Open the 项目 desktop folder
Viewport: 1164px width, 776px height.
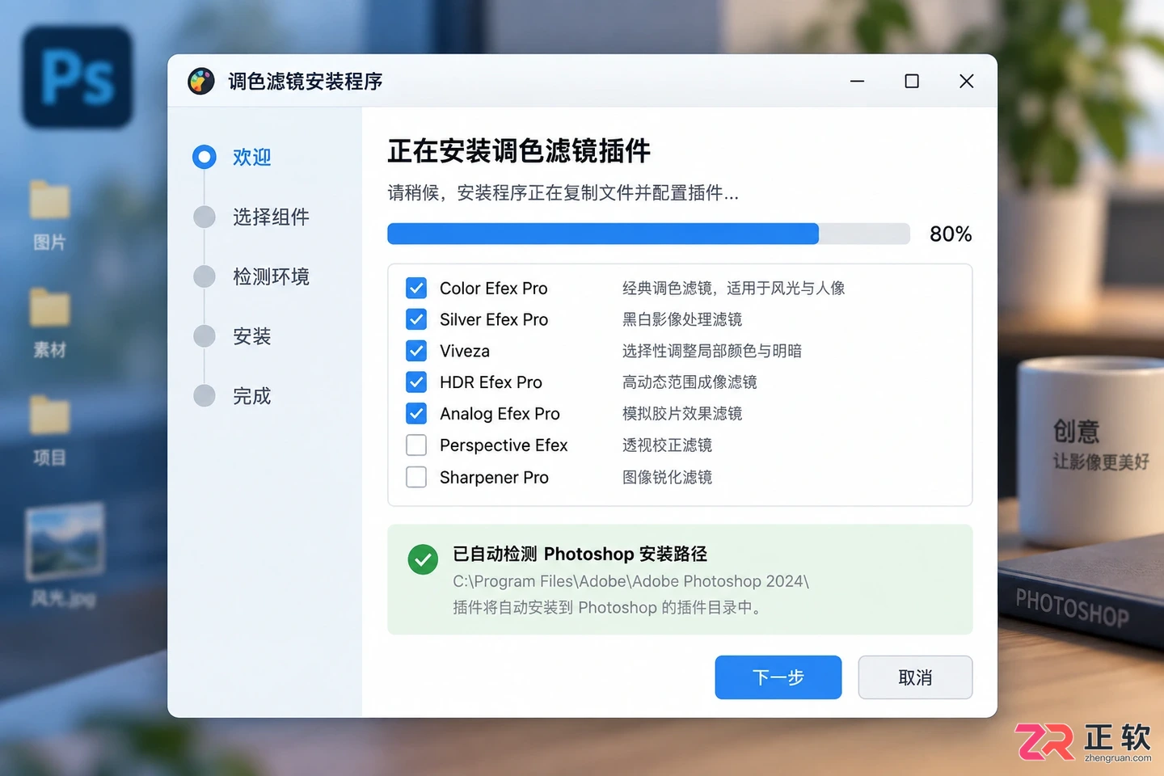point(50,429)
